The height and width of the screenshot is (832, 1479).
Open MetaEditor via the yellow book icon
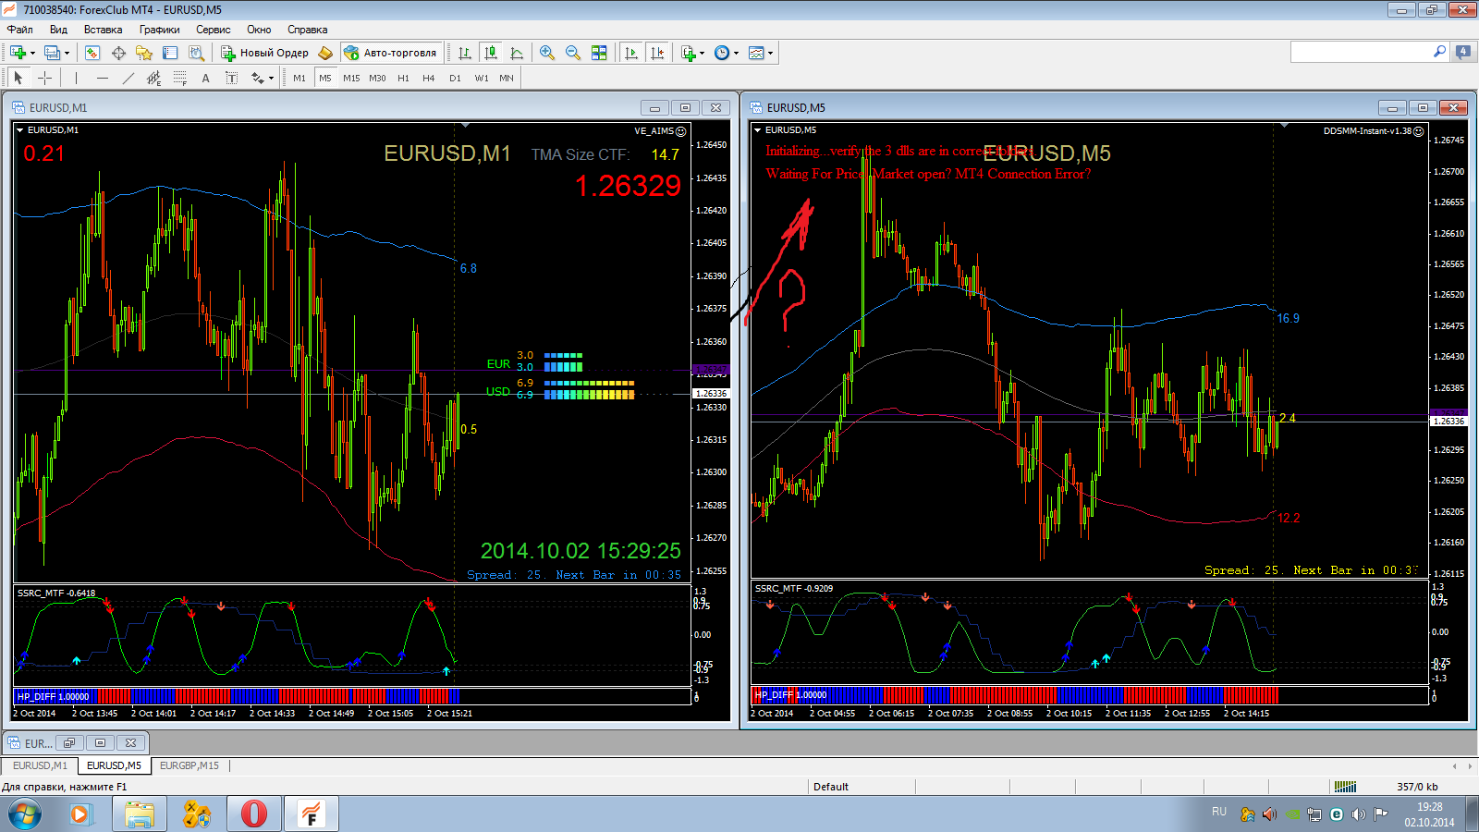tap(325, 53)
